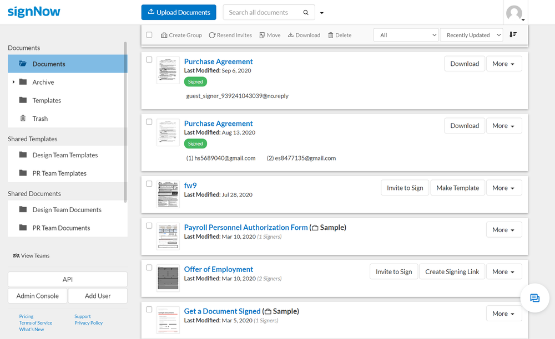The height and width of the screenshot is (339, 555).
Task: Click Delete in the toolbar
Action: [340, 35]
